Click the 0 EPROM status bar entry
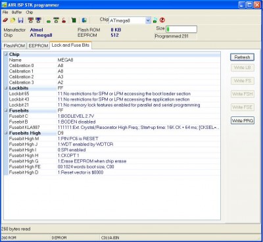This screenshot has height=242, width=263. (x=59, y=238)
